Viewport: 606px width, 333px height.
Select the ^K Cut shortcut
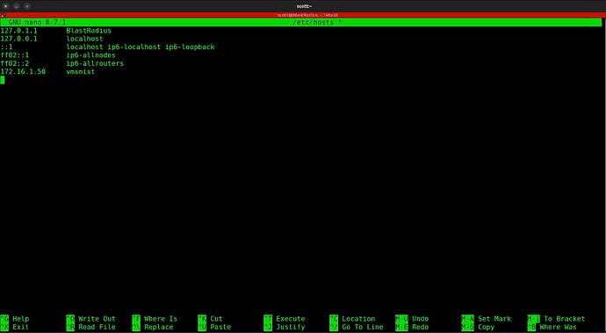point(210,319)
